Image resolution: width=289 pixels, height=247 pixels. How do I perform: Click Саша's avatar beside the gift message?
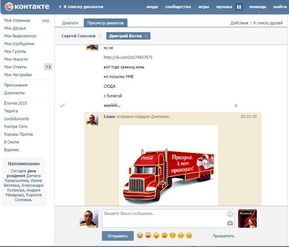pyautogui.click(x=92, y=120)
